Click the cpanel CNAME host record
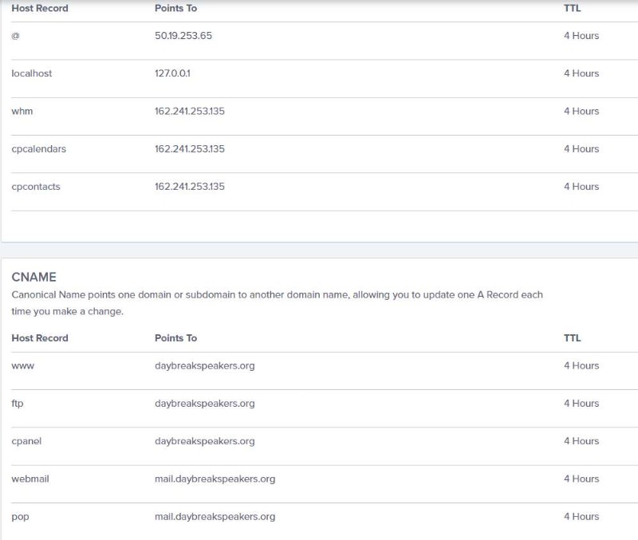This screenshot has height=540, width=638. pyautogui.click(x=26, y=442)
